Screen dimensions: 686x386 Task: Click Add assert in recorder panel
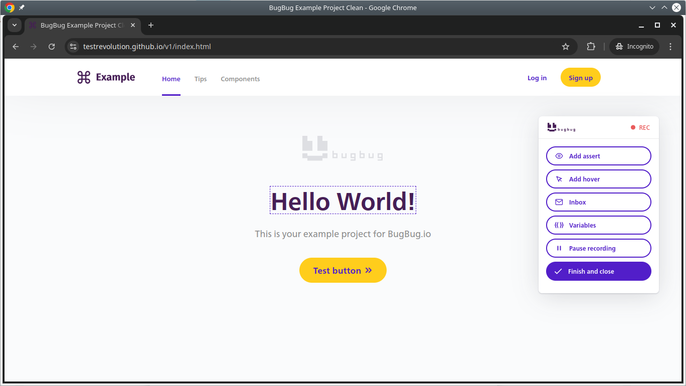click(598, 156)
